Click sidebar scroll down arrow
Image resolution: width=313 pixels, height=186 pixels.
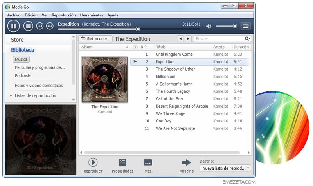tap(74, 100)
